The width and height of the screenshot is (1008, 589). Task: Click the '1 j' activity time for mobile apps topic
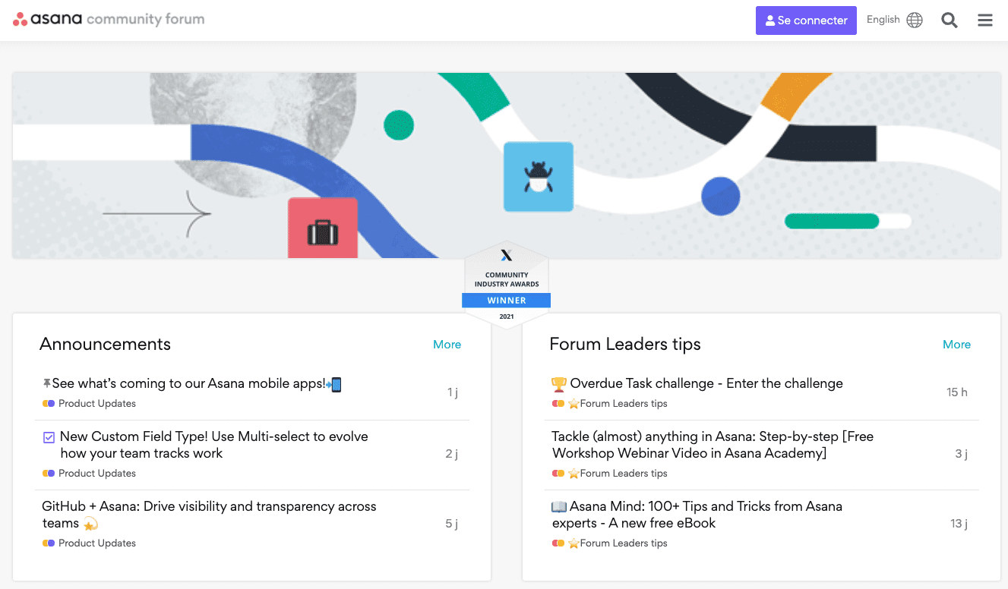(453, 392)
